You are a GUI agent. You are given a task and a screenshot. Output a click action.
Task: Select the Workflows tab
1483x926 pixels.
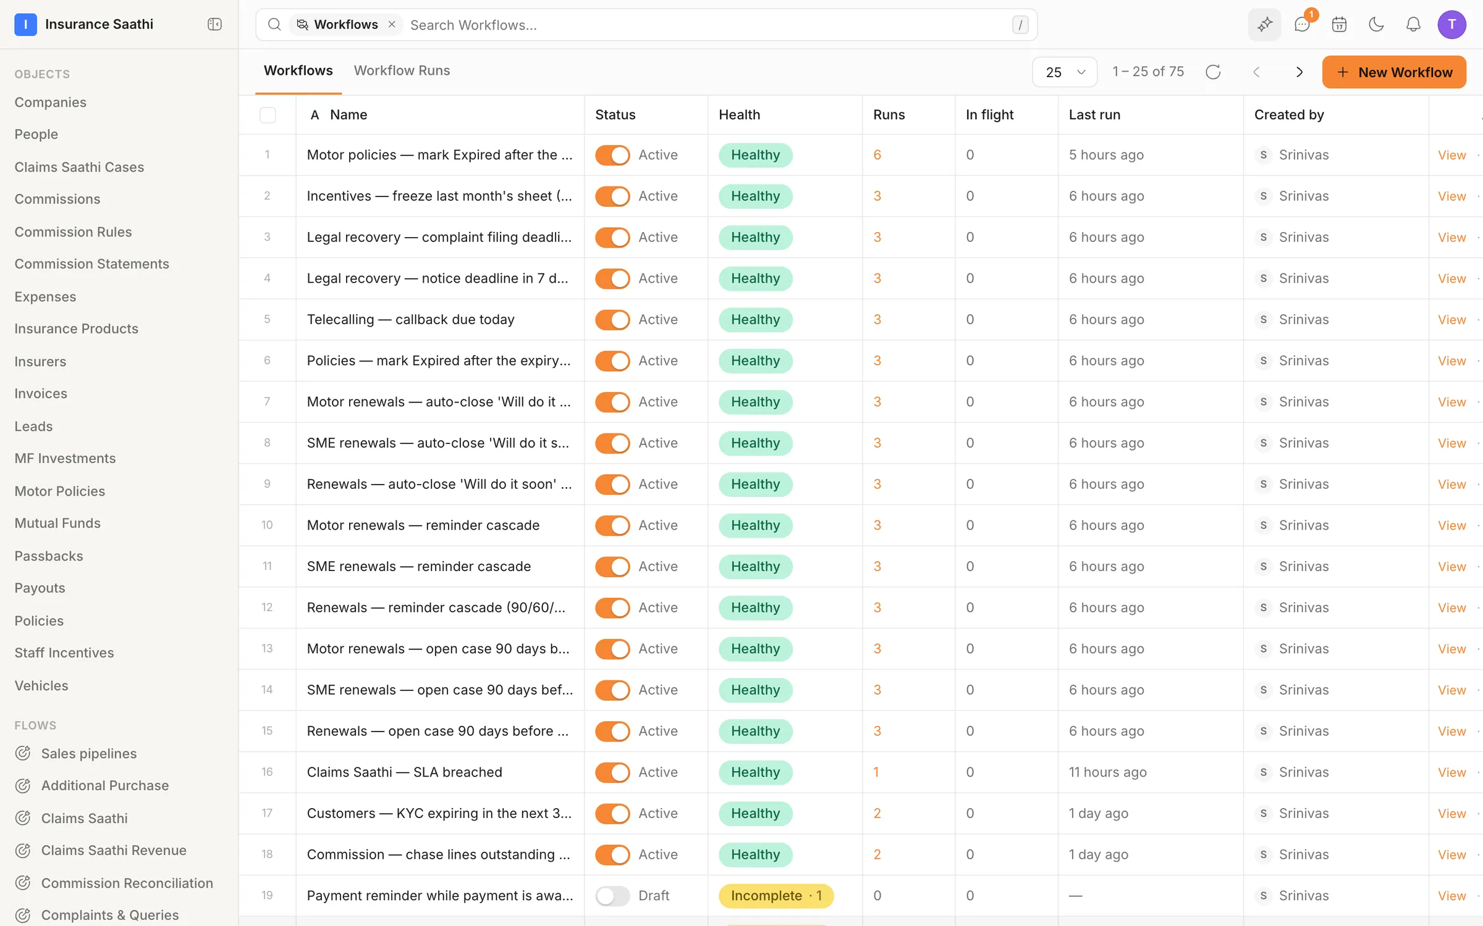298,70
